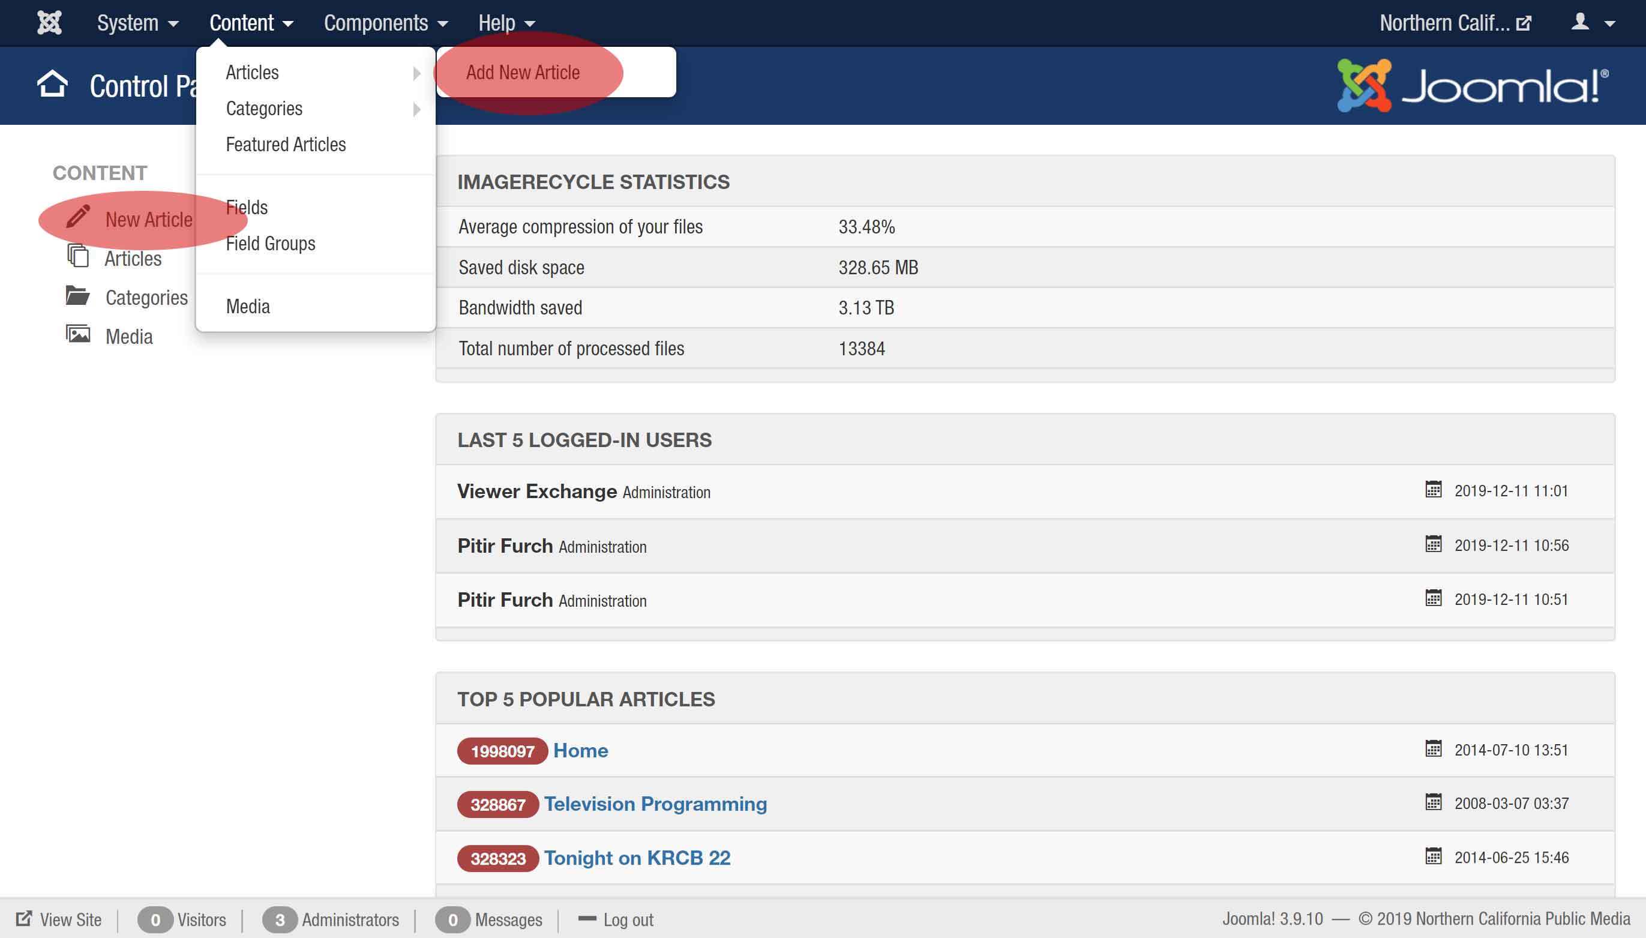Click the Media image sidebar icon

coord(79,334)
